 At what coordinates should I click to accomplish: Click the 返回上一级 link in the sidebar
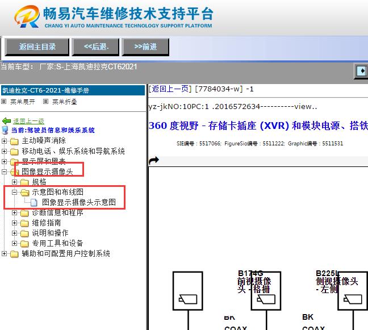pos(28,121)
